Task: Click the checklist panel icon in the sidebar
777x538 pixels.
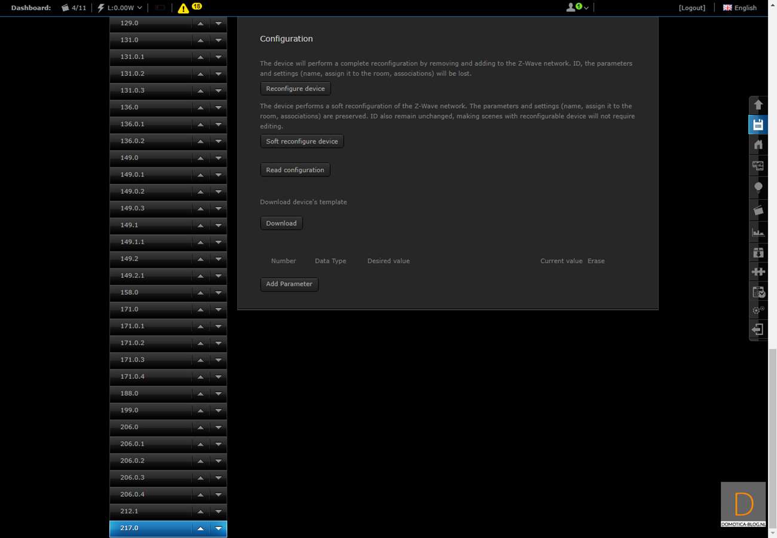Action: 758,292
